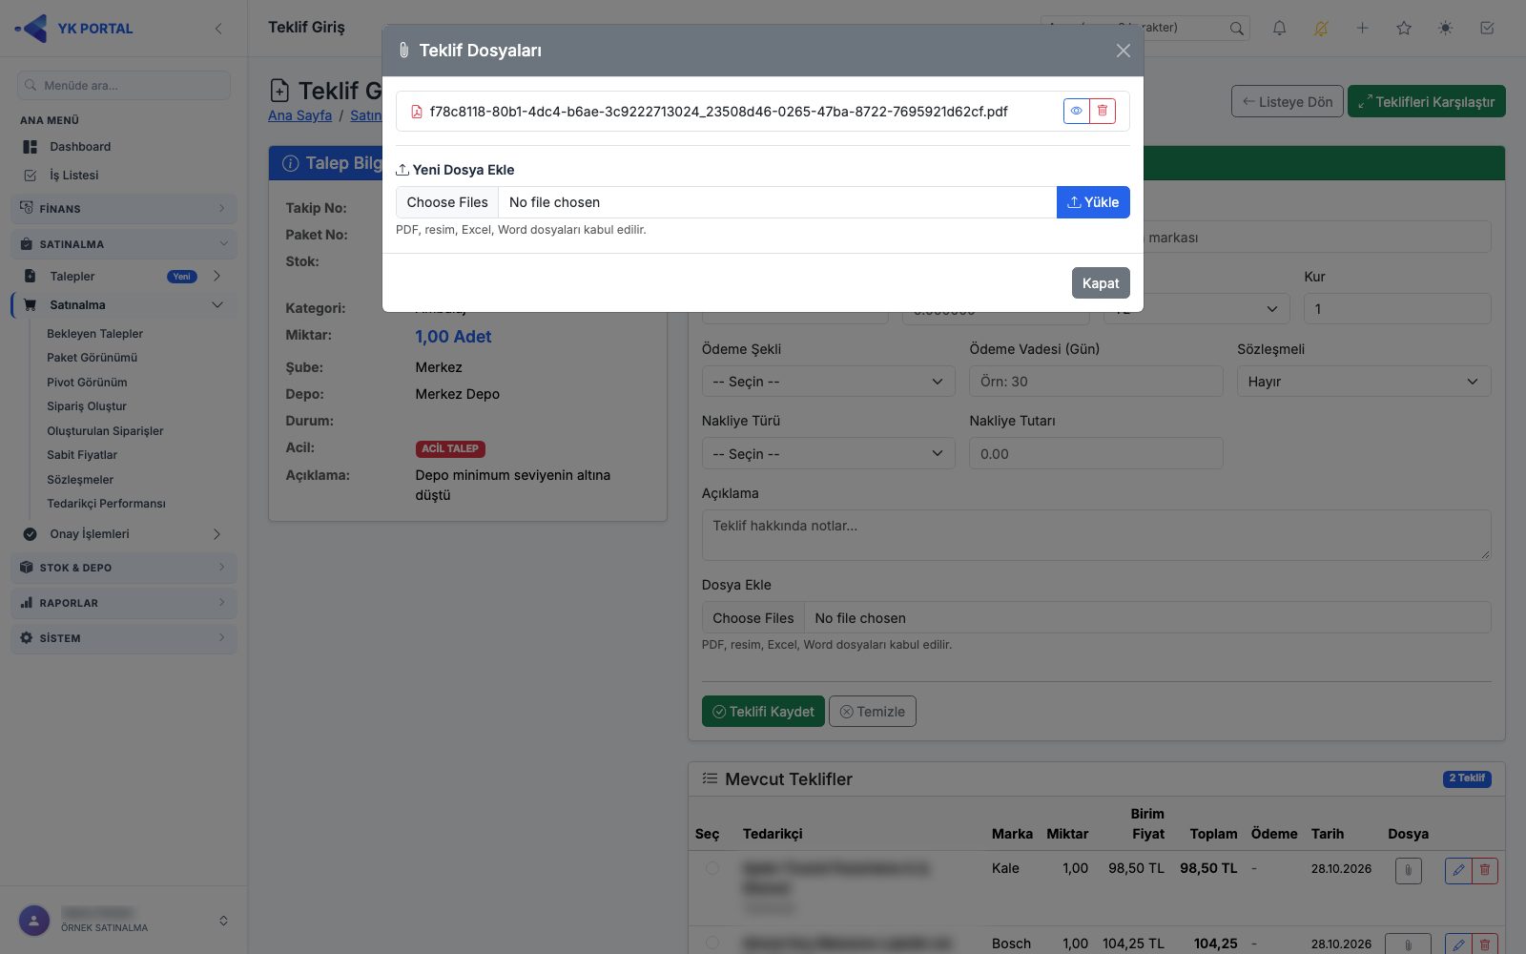
Task: Edit the Kale offer with the pencil icon
Action: coord(1458,870)
